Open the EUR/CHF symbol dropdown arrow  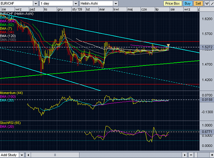tap(36, 3)
